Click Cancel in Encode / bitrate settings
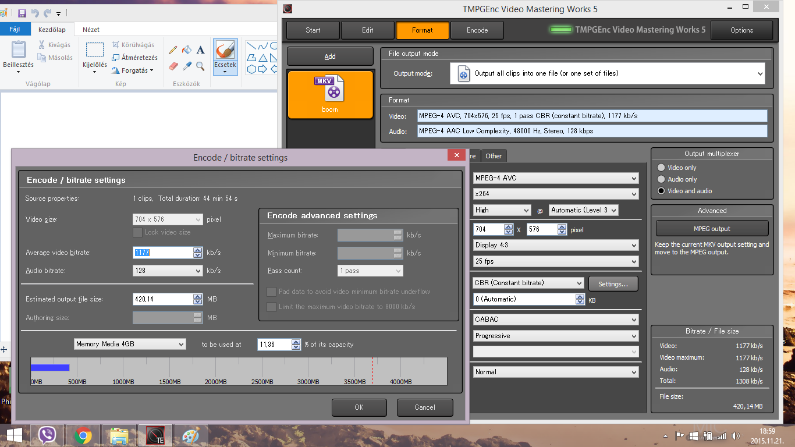 425,407
